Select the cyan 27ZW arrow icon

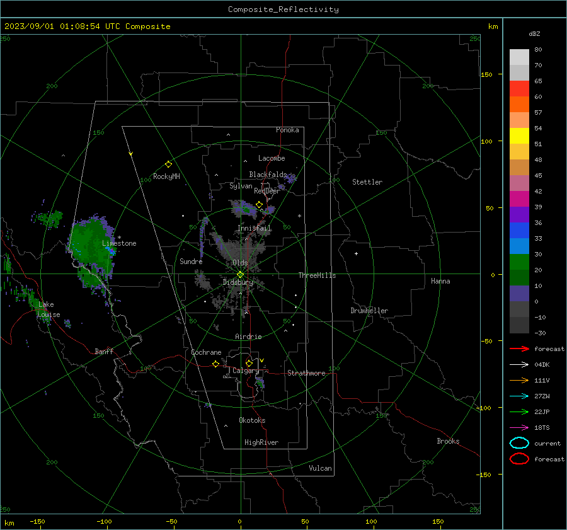[x=519, y=396]
